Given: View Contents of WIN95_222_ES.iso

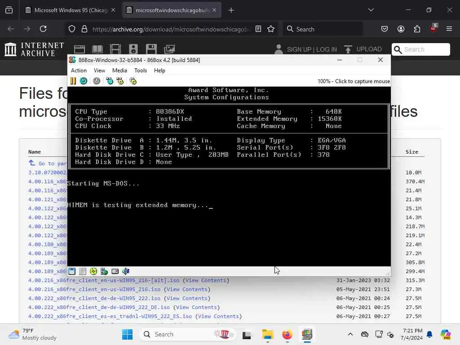Looking at the screenshot, I should click(x=218, y=316).
